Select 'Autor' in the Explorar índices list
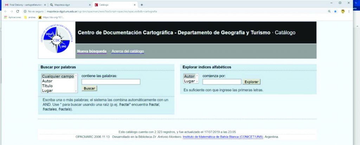 (189, 76)
